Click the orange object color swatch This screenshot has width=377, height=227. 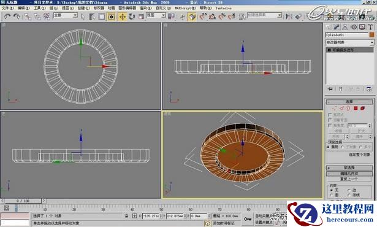click(371, 35)
